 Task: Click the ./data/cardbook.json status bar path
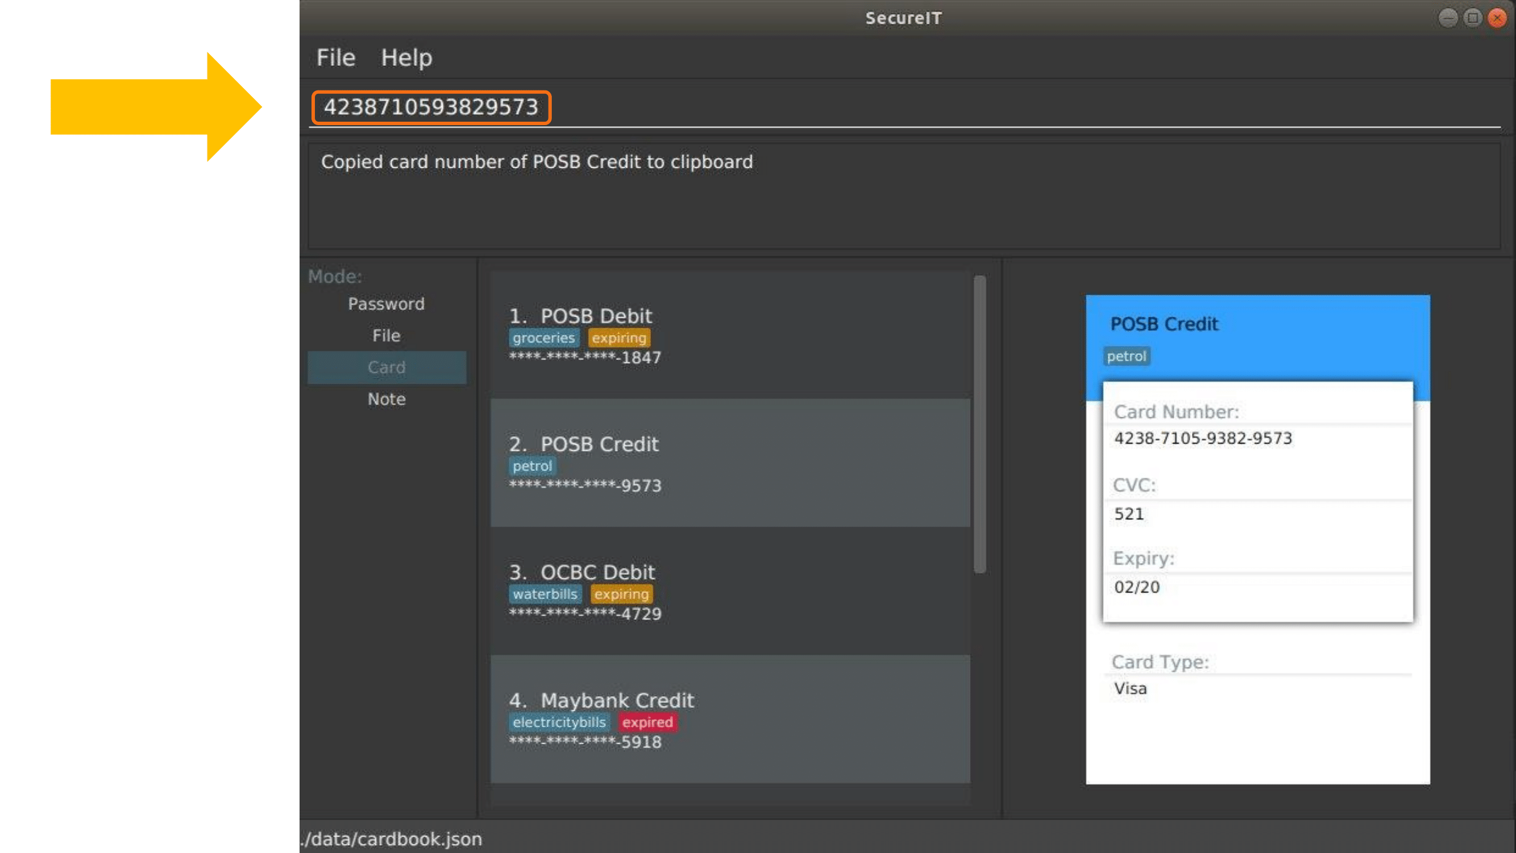tap(391, 839)
